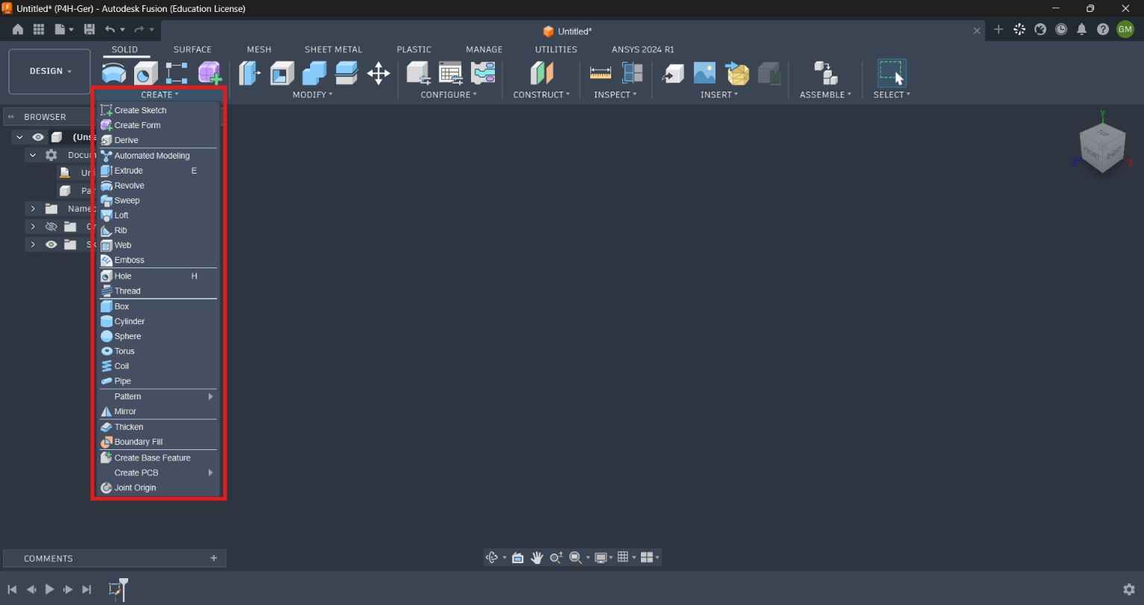Open the ANSYS 2024 R1 tab

(x=642, y=49)
